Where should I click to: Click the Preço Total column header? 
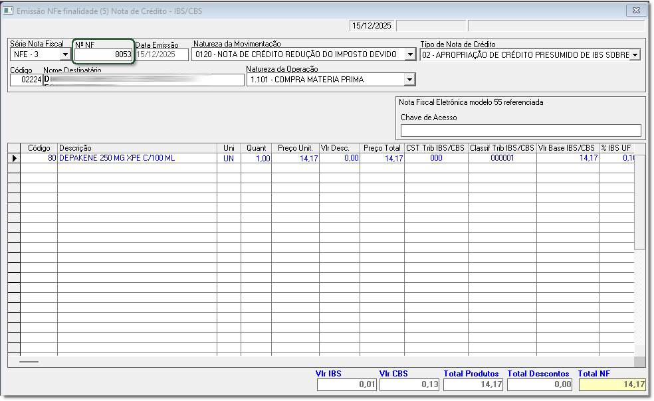[x=382, y=148]
